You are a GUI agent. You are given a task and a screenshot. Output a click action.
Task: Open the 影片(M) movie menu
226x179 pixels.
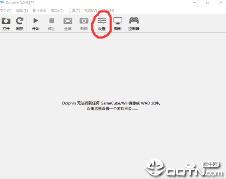39,10
